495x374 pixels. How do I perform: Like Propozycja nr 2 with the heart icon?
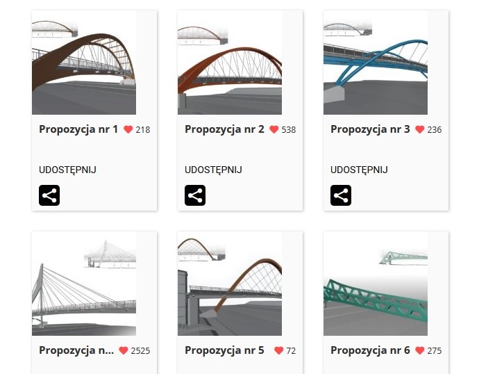pos(274,129)
